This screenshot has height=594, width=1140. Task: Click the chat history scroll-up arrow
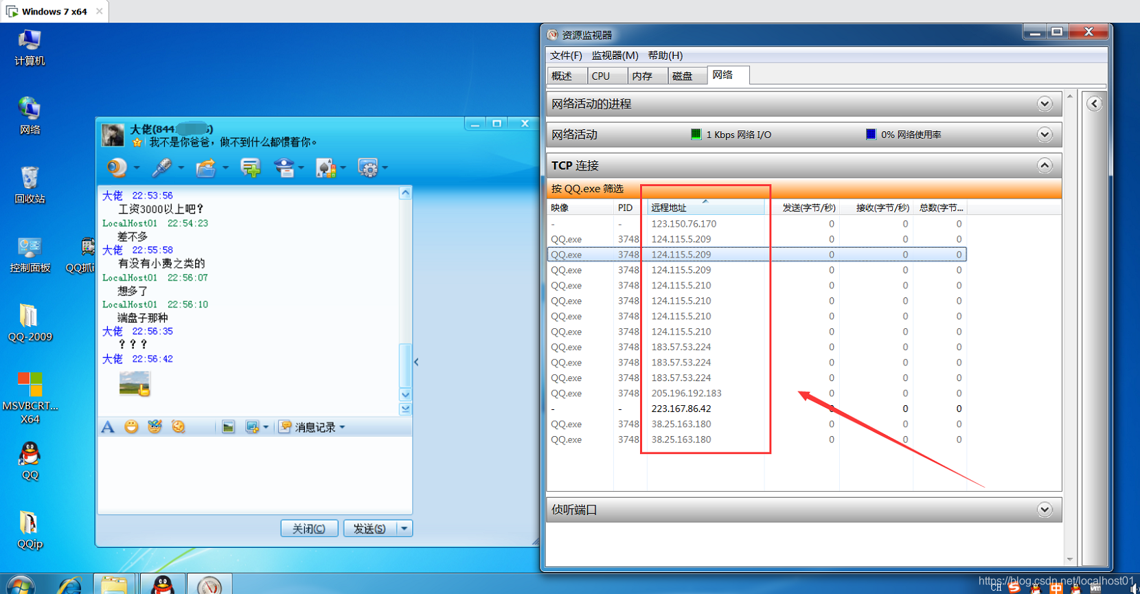(405, 193)
